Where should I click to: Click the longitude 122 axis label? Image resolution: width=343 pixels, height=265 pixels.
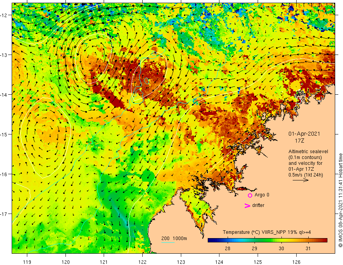coord(142,262)
